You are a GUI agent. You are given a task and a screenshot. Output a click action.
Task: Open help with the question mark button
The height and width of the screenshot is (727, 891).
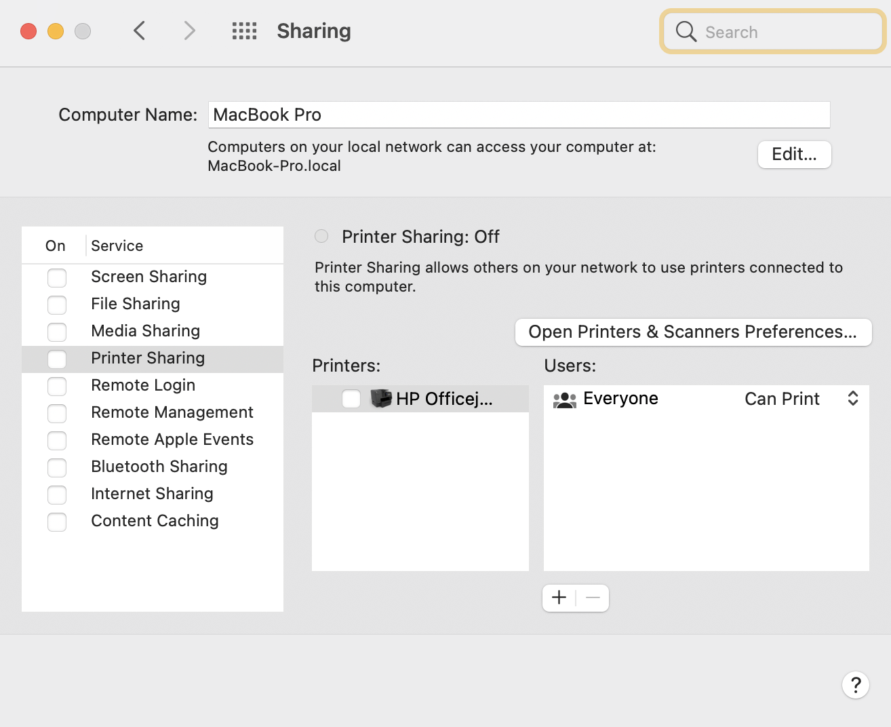855,685
